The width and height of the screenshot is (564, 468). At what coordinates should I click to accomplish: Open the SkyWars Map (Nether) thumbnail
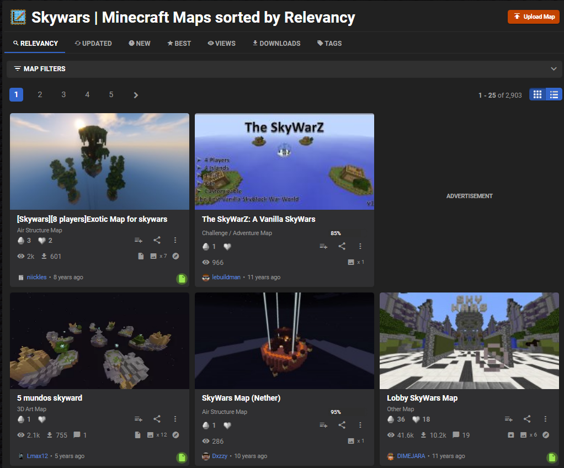coord(285,341)
